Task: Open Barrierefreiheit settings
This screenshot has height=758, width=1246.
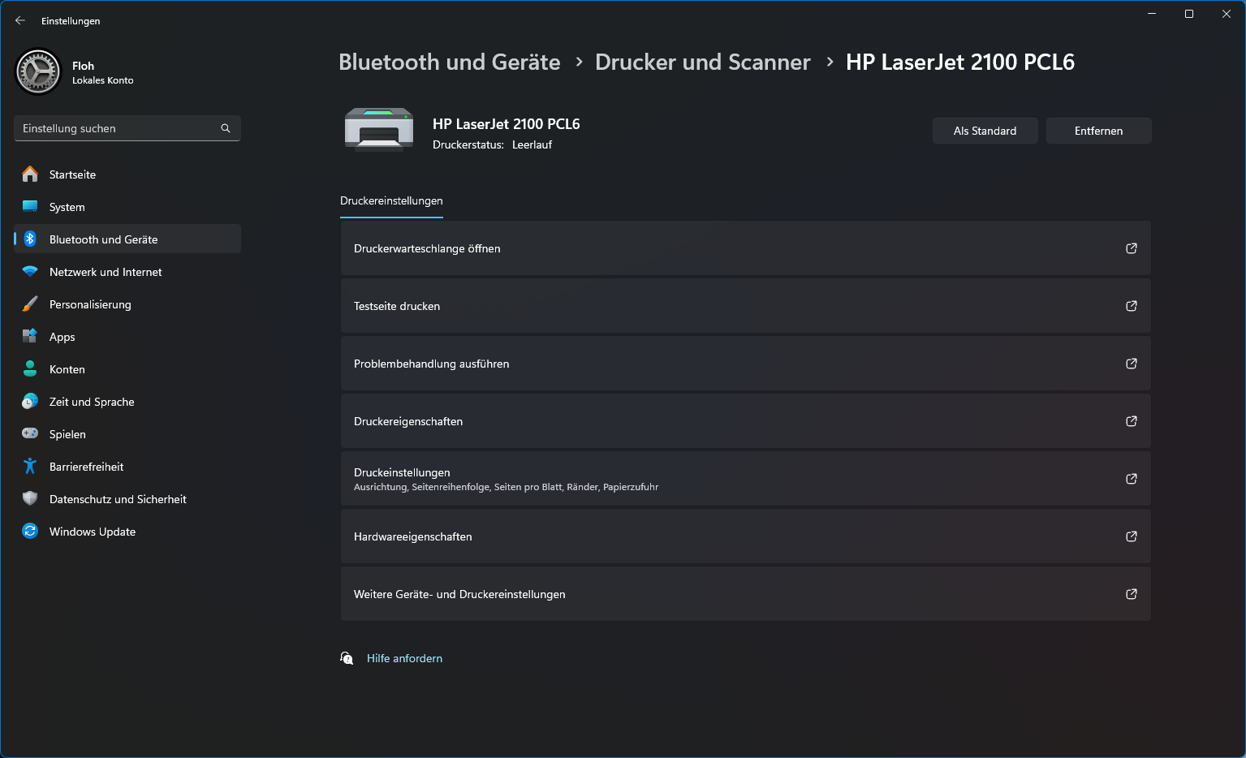Action: click(x=85, y=467)
